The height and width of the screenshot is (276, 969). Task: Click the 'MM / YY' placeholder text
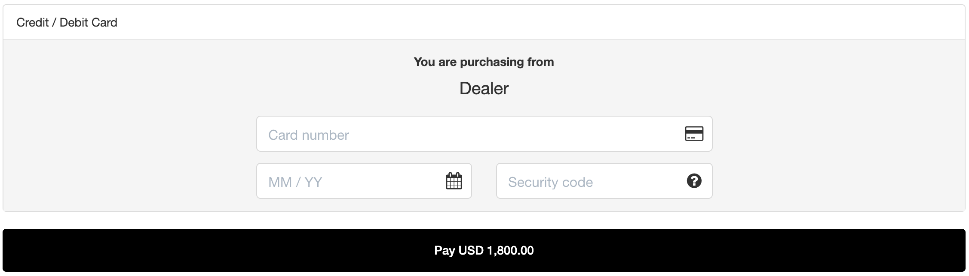coord(295,182)
